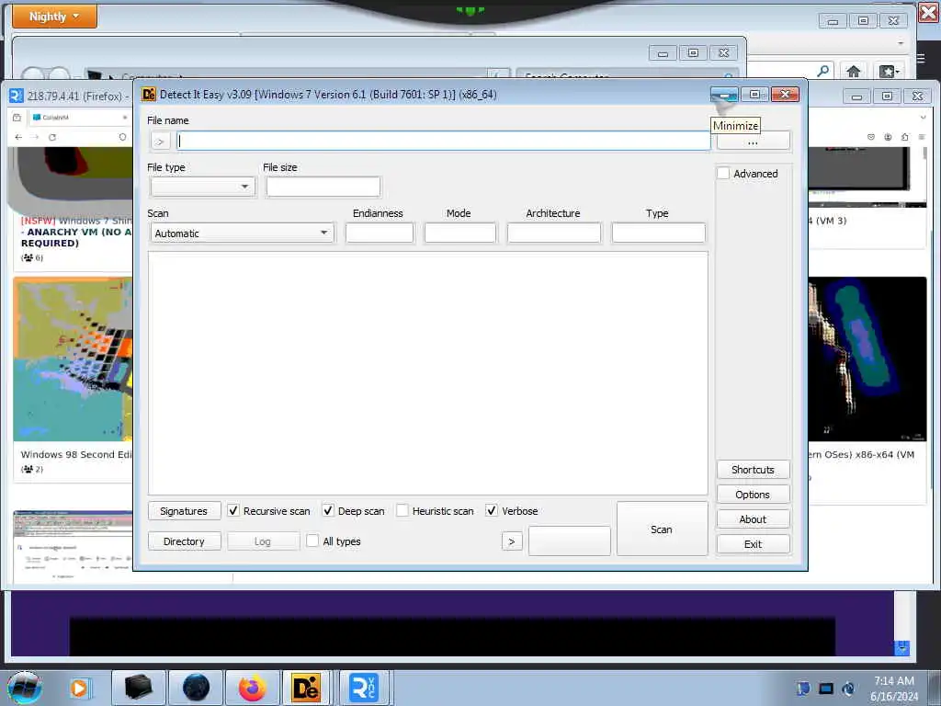
Task: Open the dark VM thumbnail at the right
Action: pos(867,359)
